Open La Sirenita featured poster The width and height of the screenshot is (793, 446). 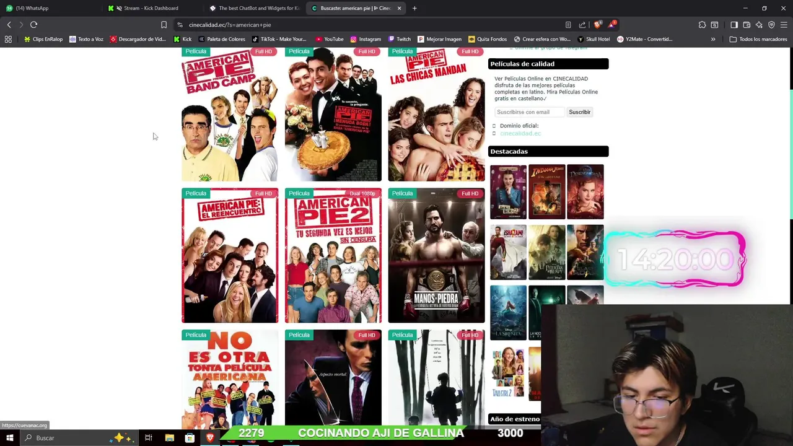[x=508, y=313]
